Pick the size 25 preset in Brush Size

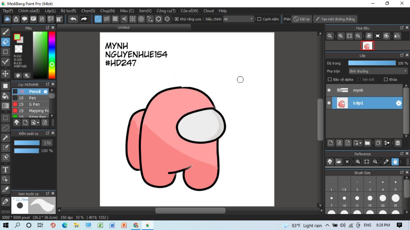point(396,200)
